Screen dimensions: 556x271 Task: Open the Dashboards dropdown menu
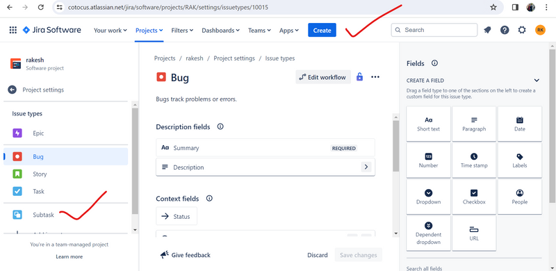pyautogui.click(x=220, y=31)
